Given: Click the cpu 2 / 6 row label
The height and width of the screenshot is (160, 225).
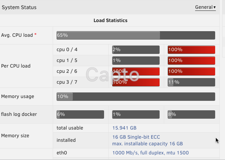Looking at the screenshot, I should [67, 71].
